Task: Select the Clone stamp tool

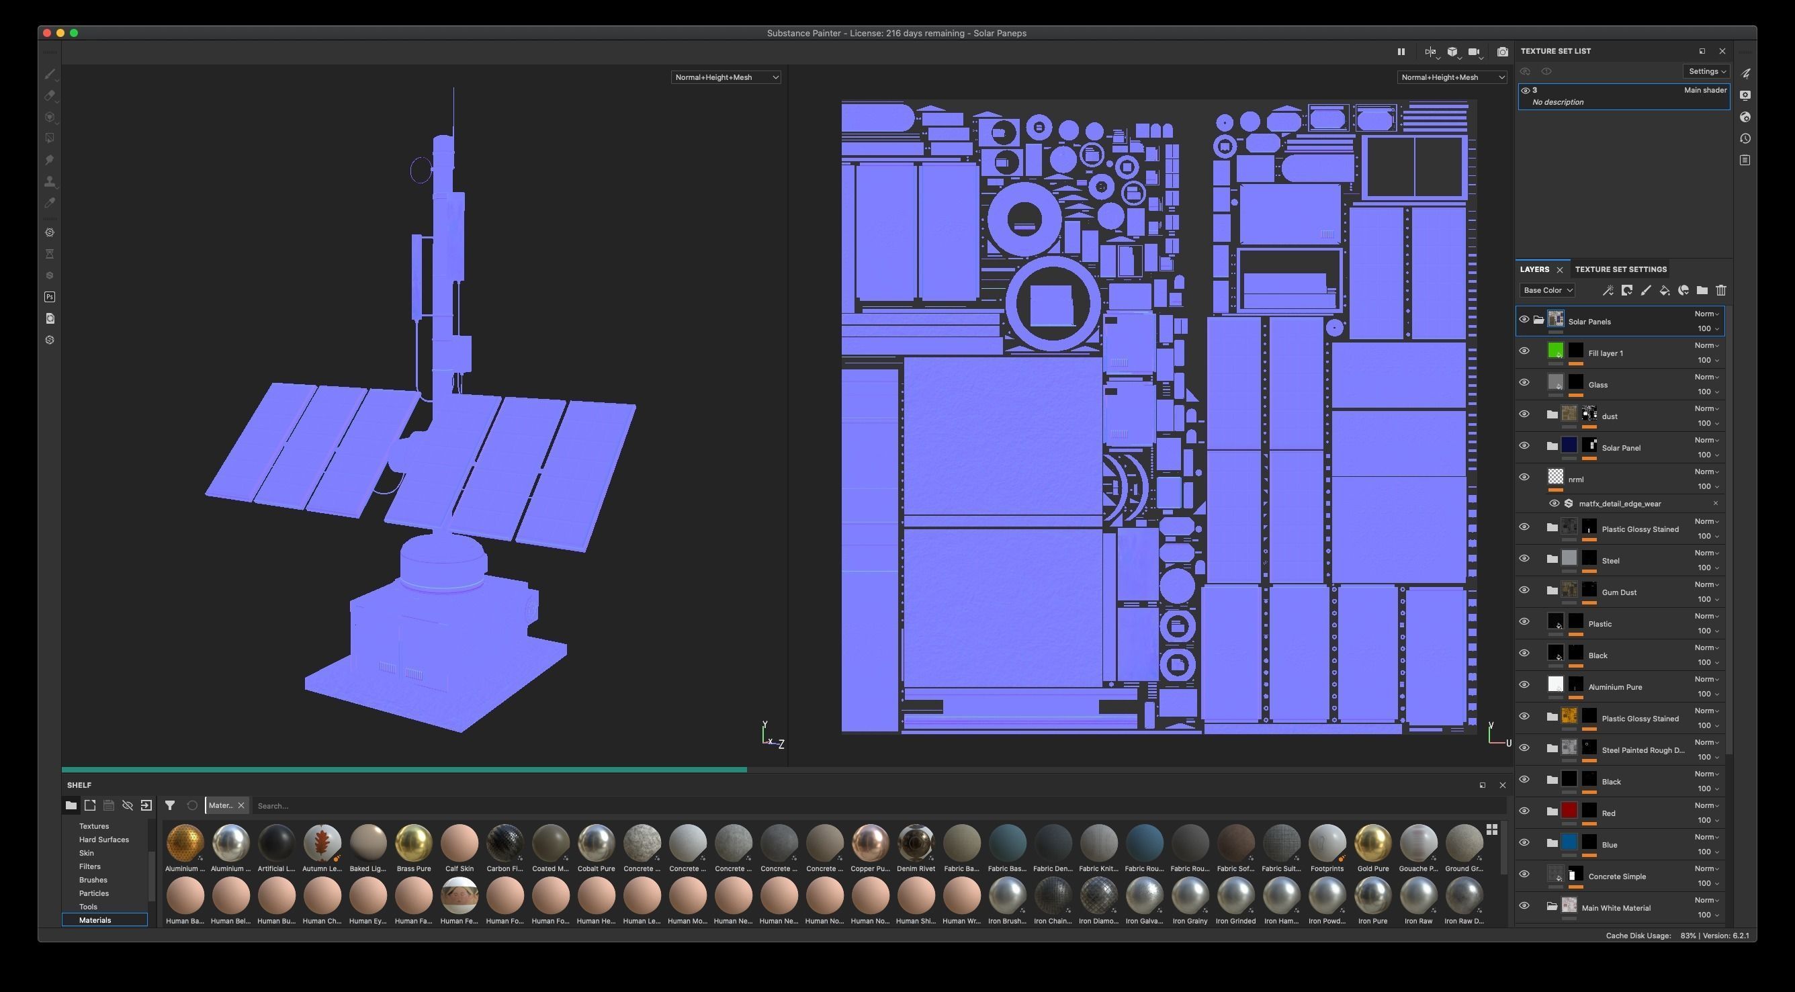Action: point(50,182)
